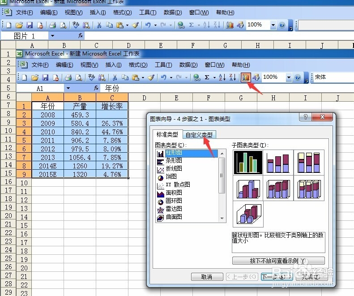Click the formula bar showing 年份

pyautogui.click(x=227, y=88)
